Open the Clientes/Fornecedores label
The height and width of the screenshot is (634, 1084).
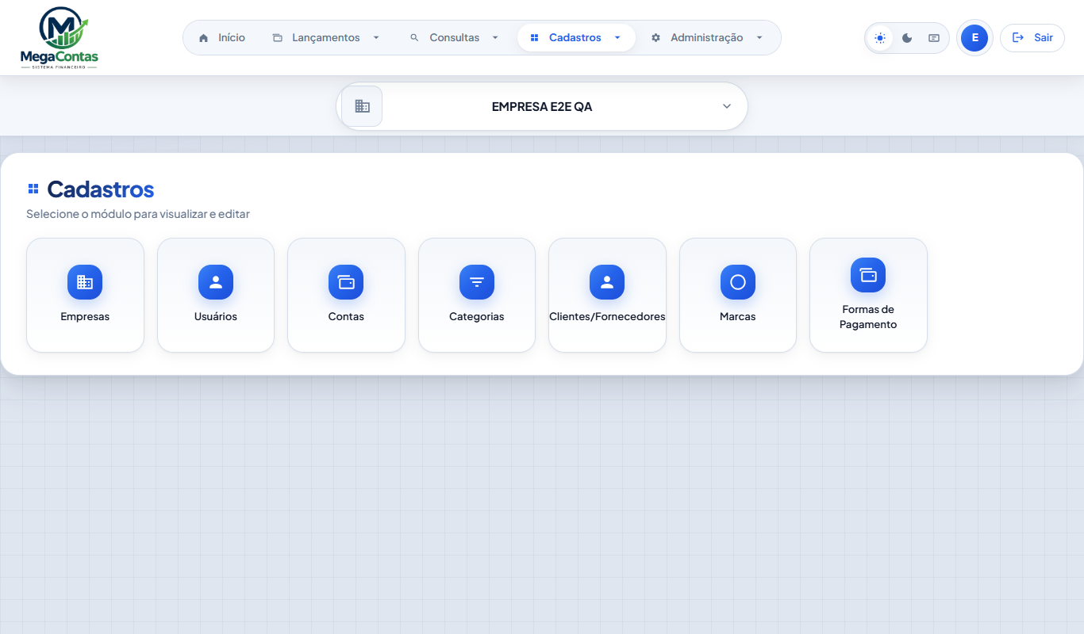607,317
